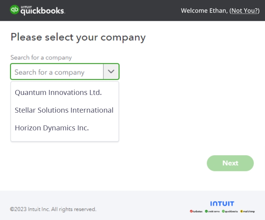
Task: Click the Welcome Ethan greeting text
Action: (204, 11)
